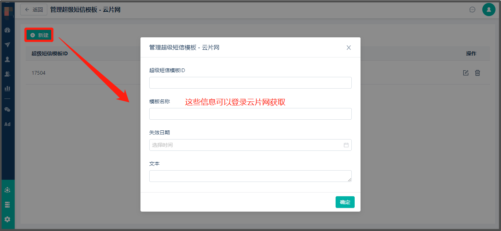Click the 操作 column header
501x231 pixels.
pyautogui.click(x=471, y=53)
